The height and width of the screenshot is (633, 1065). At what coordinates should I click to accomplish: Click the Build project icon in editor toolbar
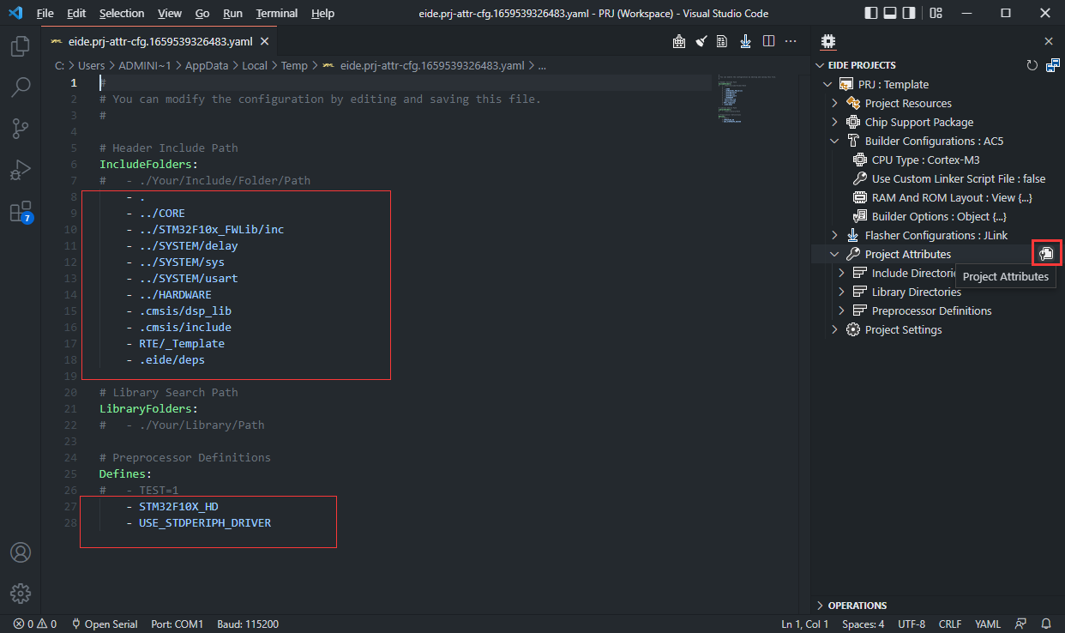678,40
